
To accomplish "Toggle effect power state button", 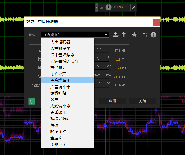I will (x=32, y=101).
